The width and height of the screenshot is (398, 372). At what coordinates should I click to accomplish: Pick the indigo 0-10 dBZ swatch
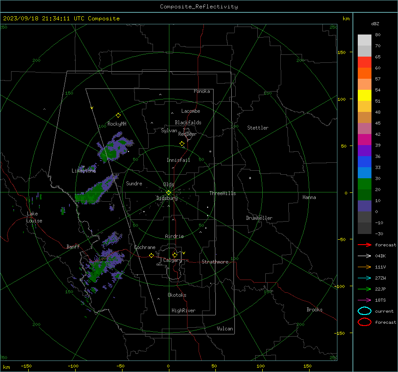(x=364, y=206)
